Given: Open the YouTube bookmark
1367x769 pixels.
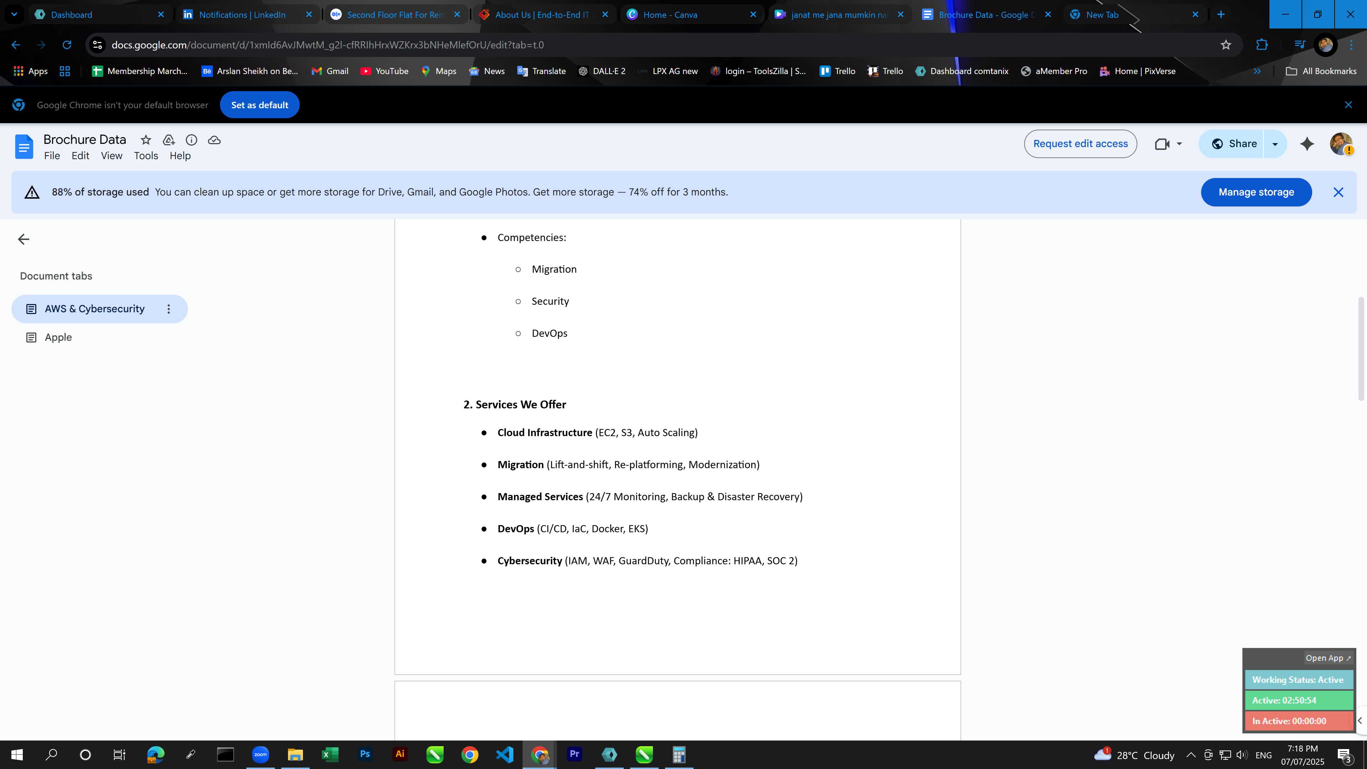Looking at the screenshot, I should (x=384, y=71).
